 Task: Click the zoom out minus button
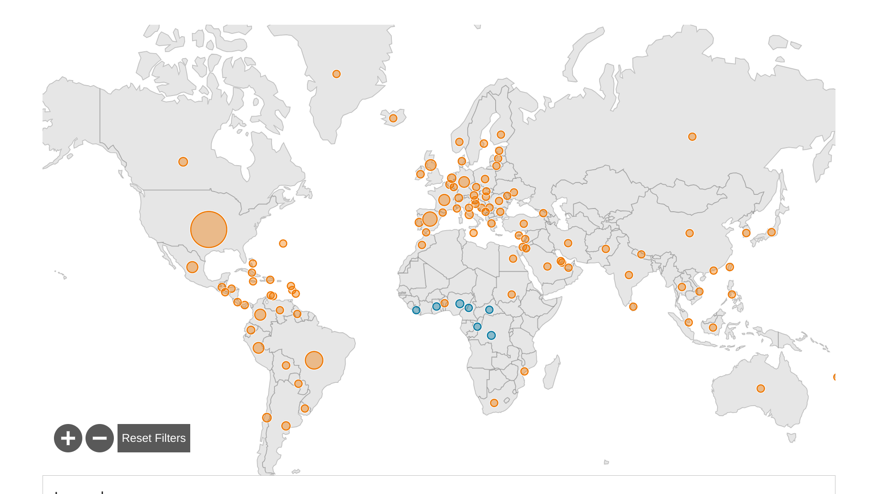point(100,438)
